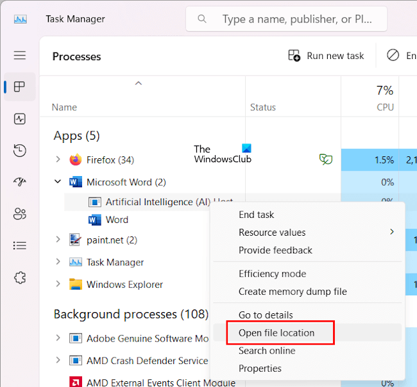Open the Users sidebar icon
The width and height of the screenshot is (417, 387).
point(20,213)
